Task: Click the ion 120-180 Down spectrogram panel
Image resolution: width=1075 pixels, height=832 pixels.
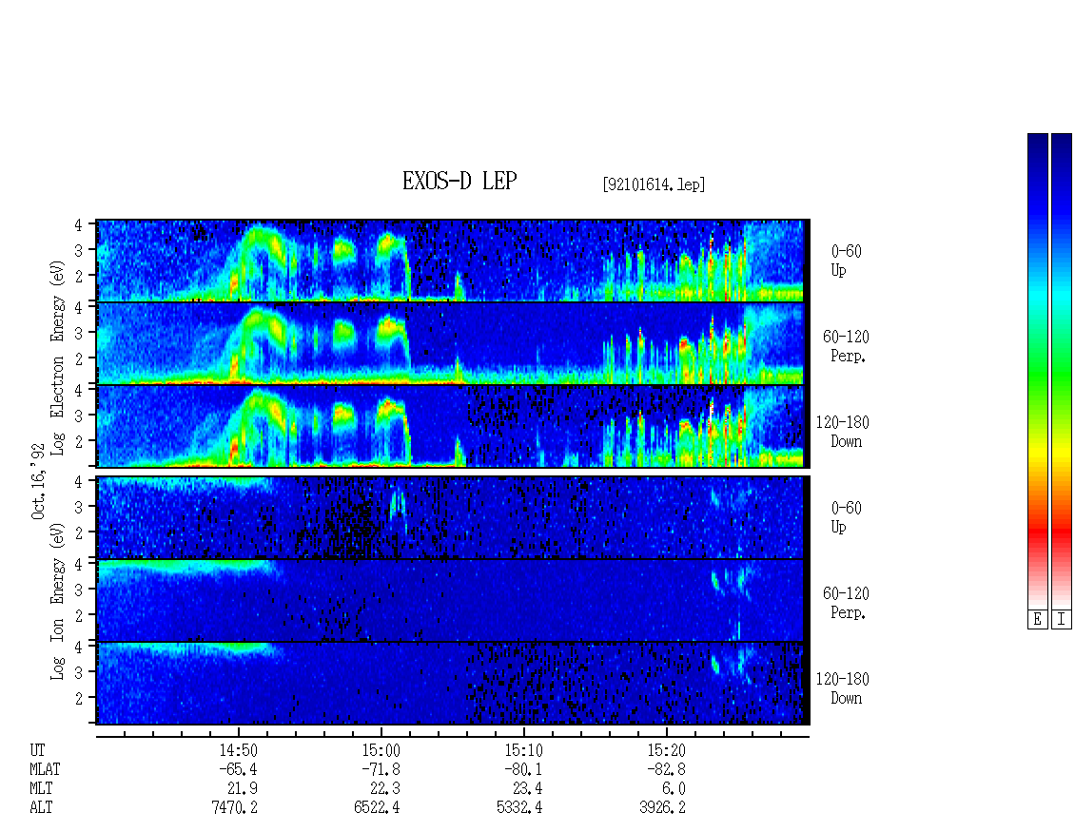Action: coord(451,684)
